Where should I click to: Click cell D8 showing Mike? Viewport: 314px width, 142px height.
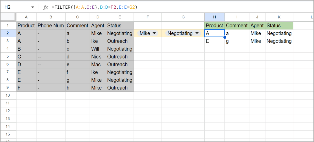click(x=98, y=80)
